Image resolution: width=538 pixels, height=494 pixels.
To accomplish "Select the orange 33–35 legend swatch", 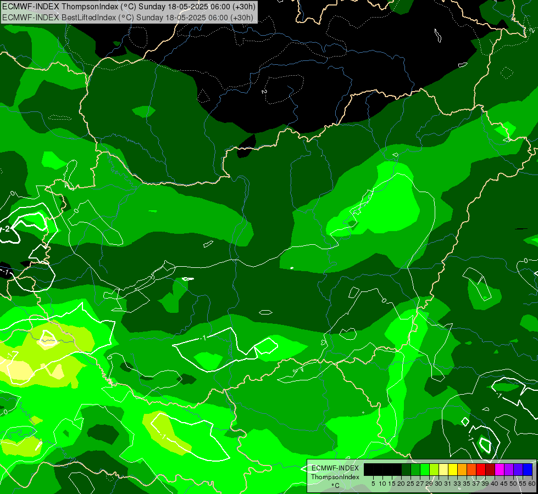I will 462,469.
